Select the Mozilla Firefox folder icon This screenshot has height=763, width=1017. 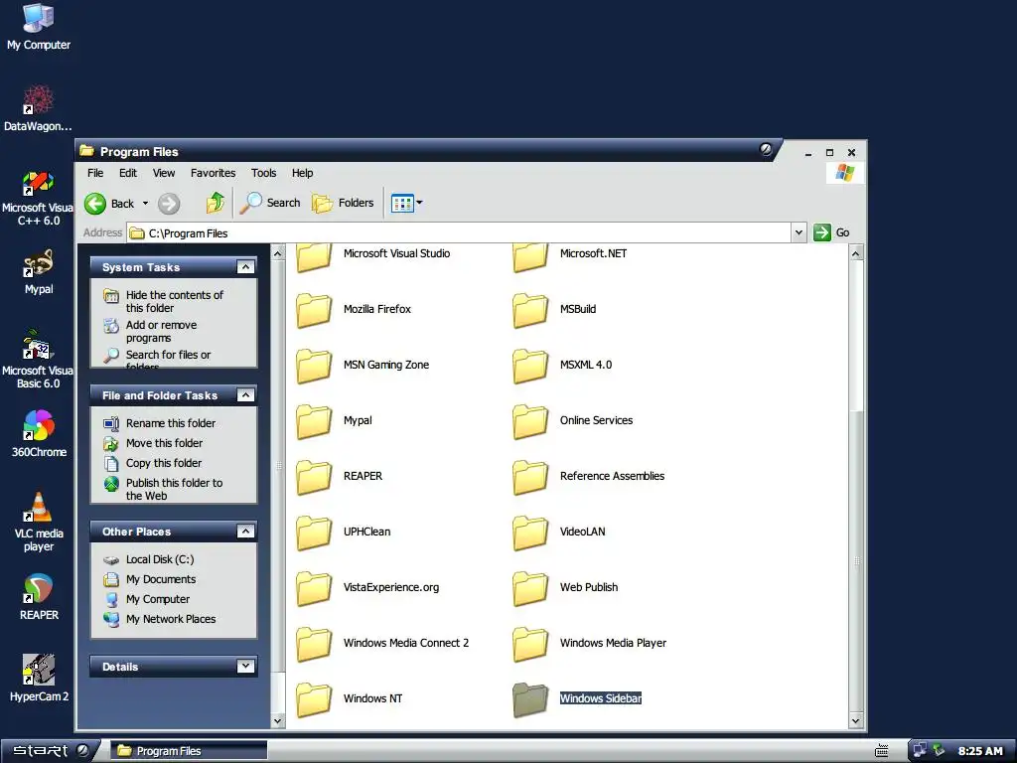314,310
